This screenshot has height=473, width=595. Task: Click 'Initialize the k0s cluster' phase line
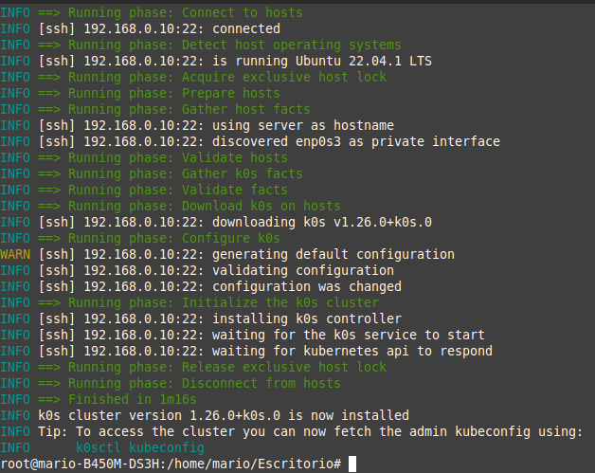[x=189, y=302]
